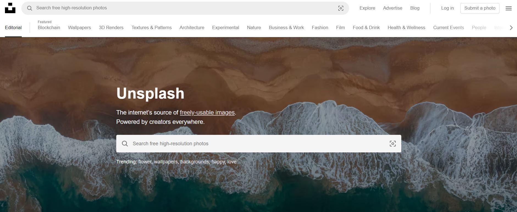517x212 pixels.
Task: Click trending term wallpapers
Action: tap(166, 162)
